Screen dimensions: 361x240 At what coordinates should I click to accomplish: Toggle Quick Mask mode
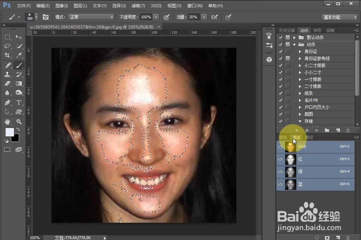coord(7,149)
